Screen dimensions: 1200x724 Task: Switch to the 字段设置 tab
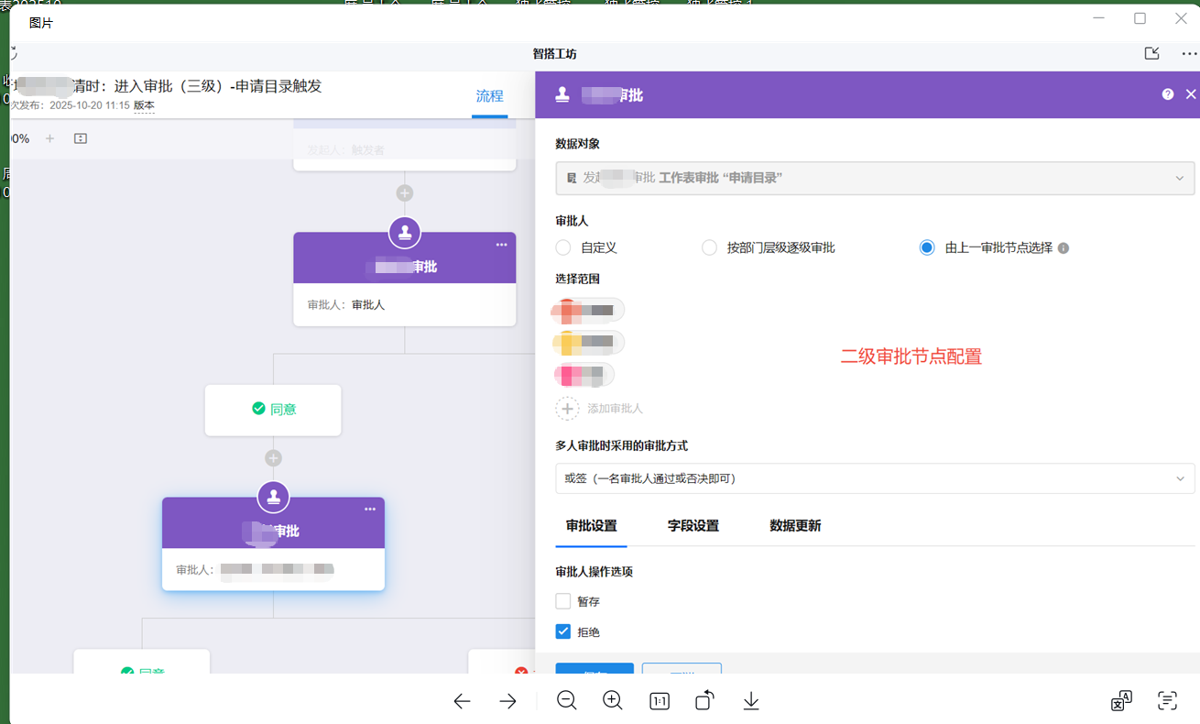point(693,526)
